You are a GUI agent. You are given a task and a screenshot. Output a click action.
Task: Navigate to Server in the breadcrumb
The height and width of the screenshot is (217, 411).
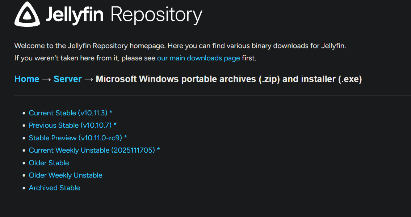[68, 79]
